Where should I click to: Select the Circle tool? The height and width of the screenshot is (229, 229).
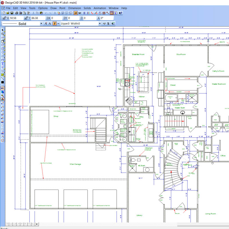3,49
